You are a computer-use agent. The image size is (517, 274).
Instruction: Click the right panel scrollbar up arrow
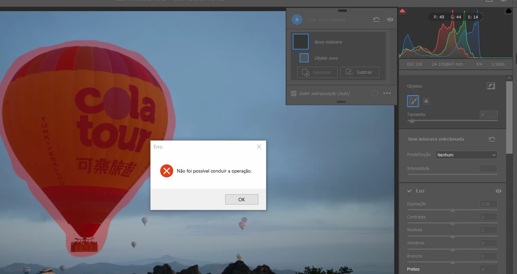pyautogui.click(x=509, y=78)
